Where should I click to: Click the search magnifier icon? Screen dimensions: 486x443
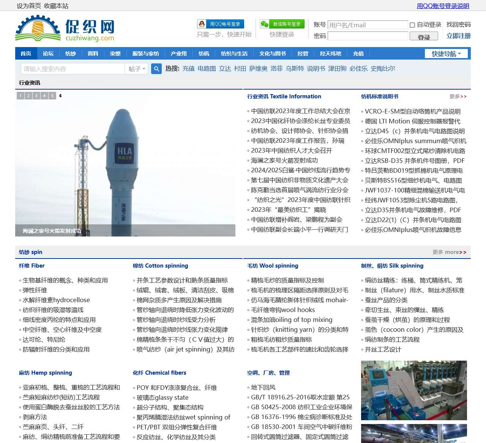click(x=156, y=69)
